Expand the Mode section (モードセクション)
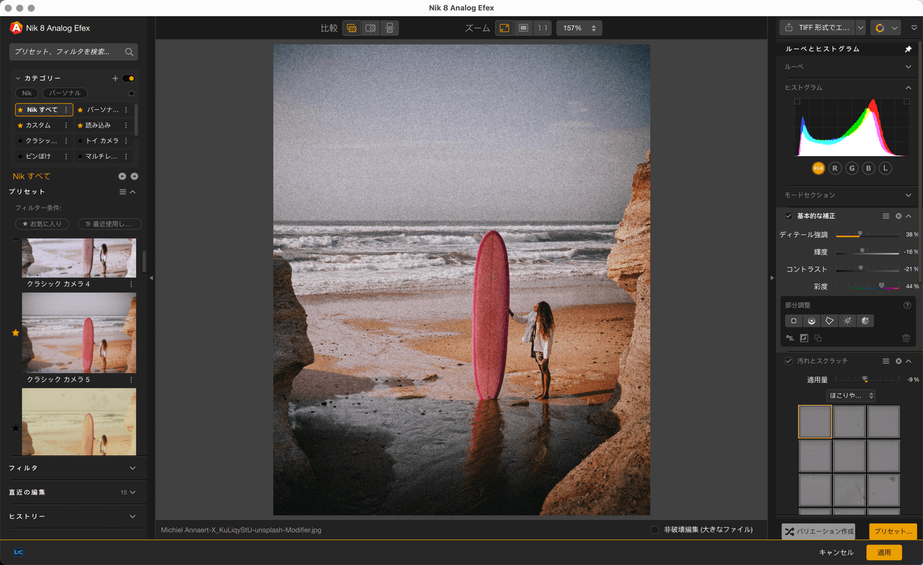This screenshot has width=923, height=565. (x=908, y=195)
